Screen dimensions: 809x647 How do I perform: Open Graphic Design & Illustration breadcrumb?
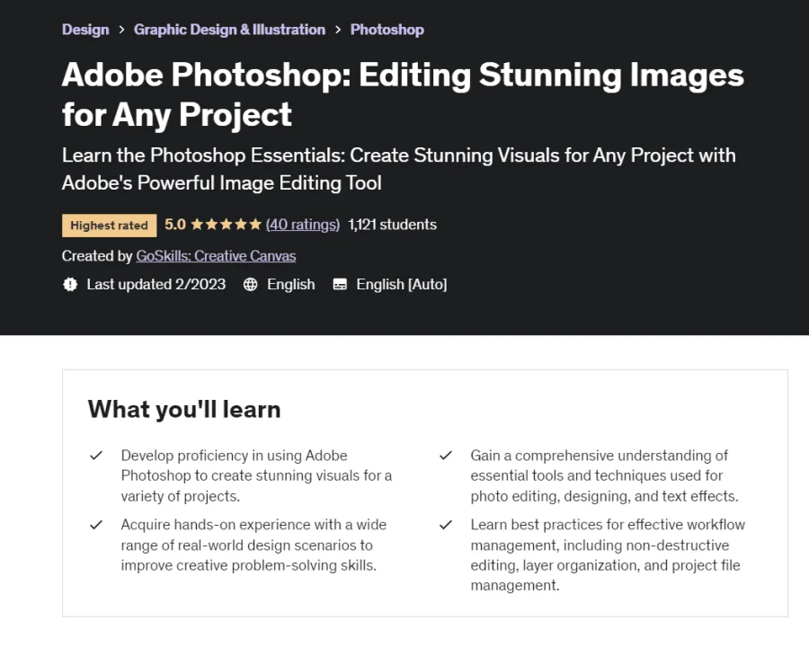tap(229, 30)
